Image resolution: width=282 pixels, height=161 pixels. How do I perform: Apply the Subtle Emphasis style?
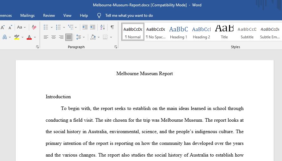[270, 32]
